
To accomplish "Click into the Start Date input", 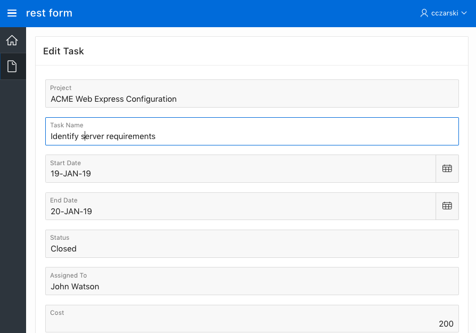I will pos(240,174).
